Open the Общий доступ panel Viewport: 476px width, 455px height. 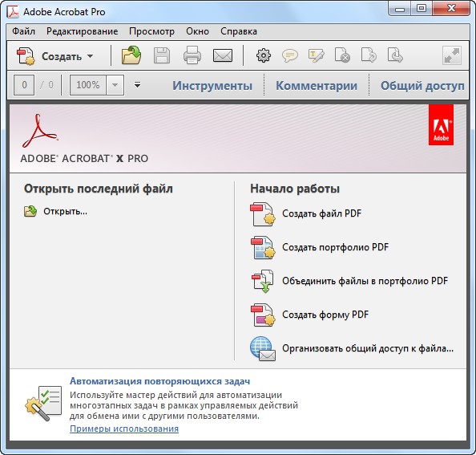(x=422, y=85)
